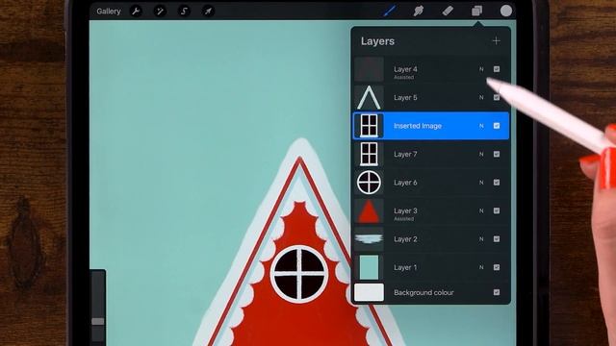
Task: Select Layer 3 red triangle thumbnail
Action: point(369,210)
